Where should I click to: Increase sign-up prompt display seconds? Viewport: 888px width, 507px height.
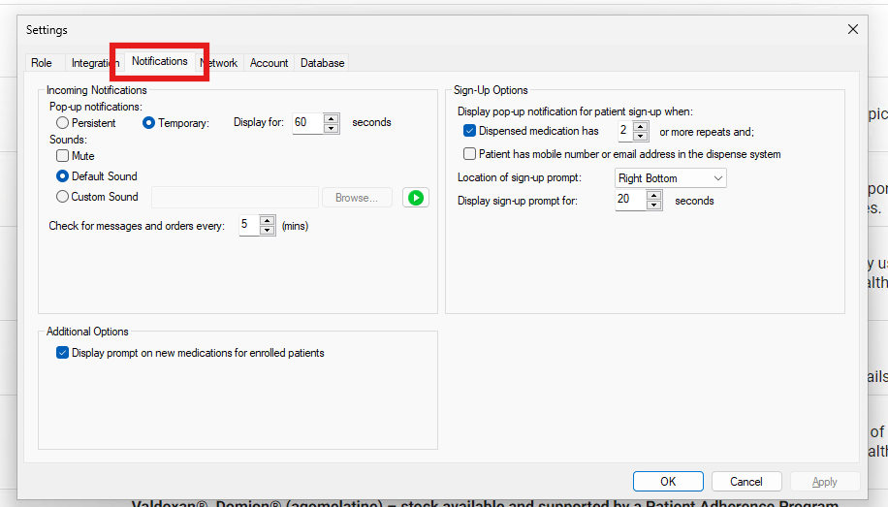(654, 196)
